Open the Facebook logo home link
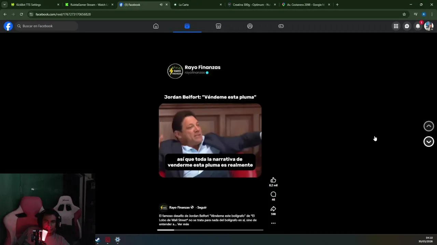The height and width of the screenshot is (245, 437). tap(8, 26)
